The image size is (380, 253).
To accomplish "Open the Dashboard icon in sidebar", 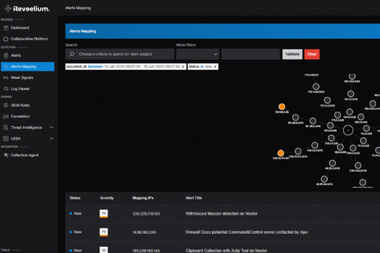I will [5, 27].
